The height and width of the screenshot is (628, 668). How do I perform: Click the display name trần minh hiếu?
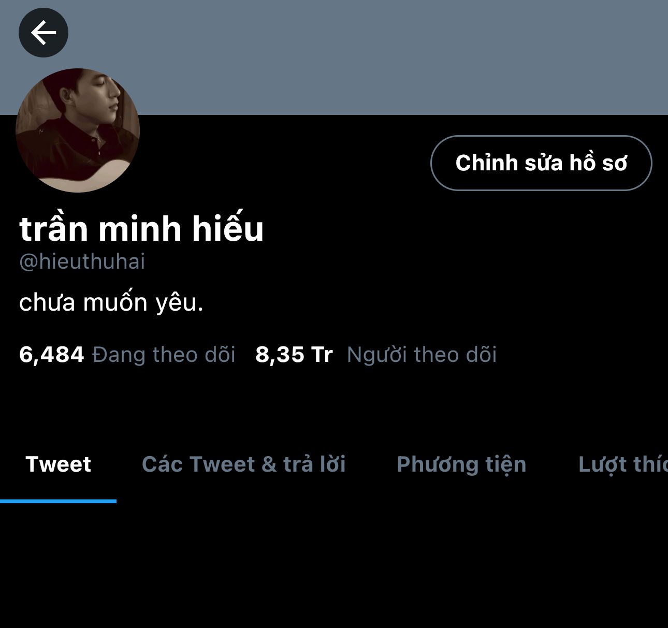click(x=141, y=228)
